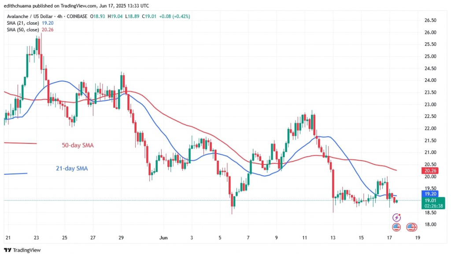The height and width of the screenshot is (257, 451).
Task: Click the purple lightning event icon
Action: coord(397,217)
